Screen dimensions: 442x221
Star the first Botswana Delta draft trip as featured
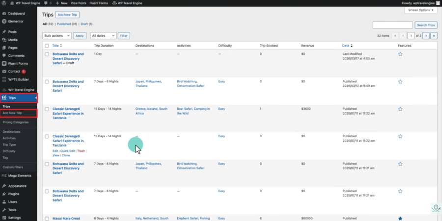click(400, 54)
